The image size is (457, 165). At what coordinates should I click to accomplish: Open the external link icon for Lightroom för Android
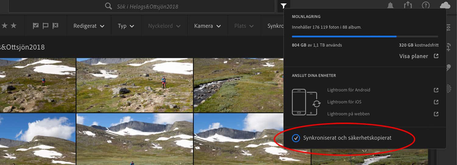(x=436, y=90)
